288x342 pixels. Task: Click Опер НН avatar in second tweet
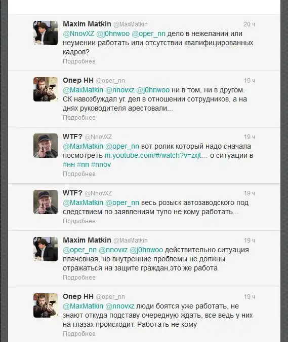(46, 89)
